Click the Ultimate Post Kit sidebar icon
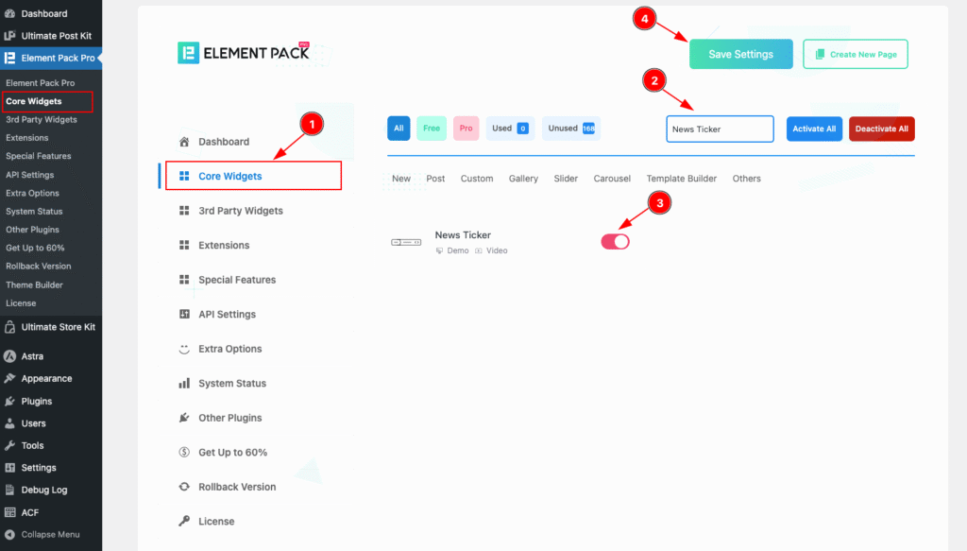The image size is (967, 551). coord(9,36)
